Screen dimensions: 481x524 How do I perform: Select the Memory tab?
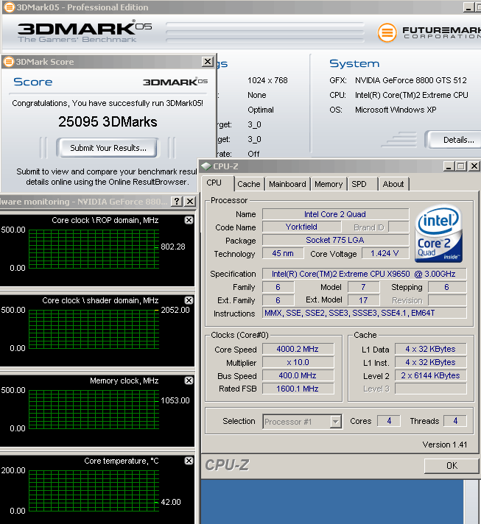click(328, 184)
